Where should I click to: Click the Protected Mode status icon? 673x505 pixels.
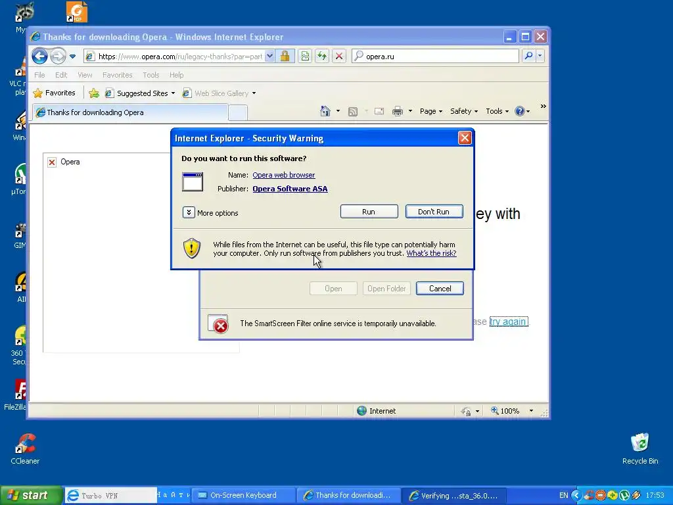(x=466, y=412)
